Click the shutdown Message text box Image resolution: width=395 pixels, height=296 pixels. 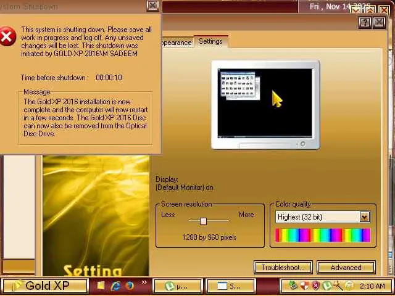(x=85, y=118)
